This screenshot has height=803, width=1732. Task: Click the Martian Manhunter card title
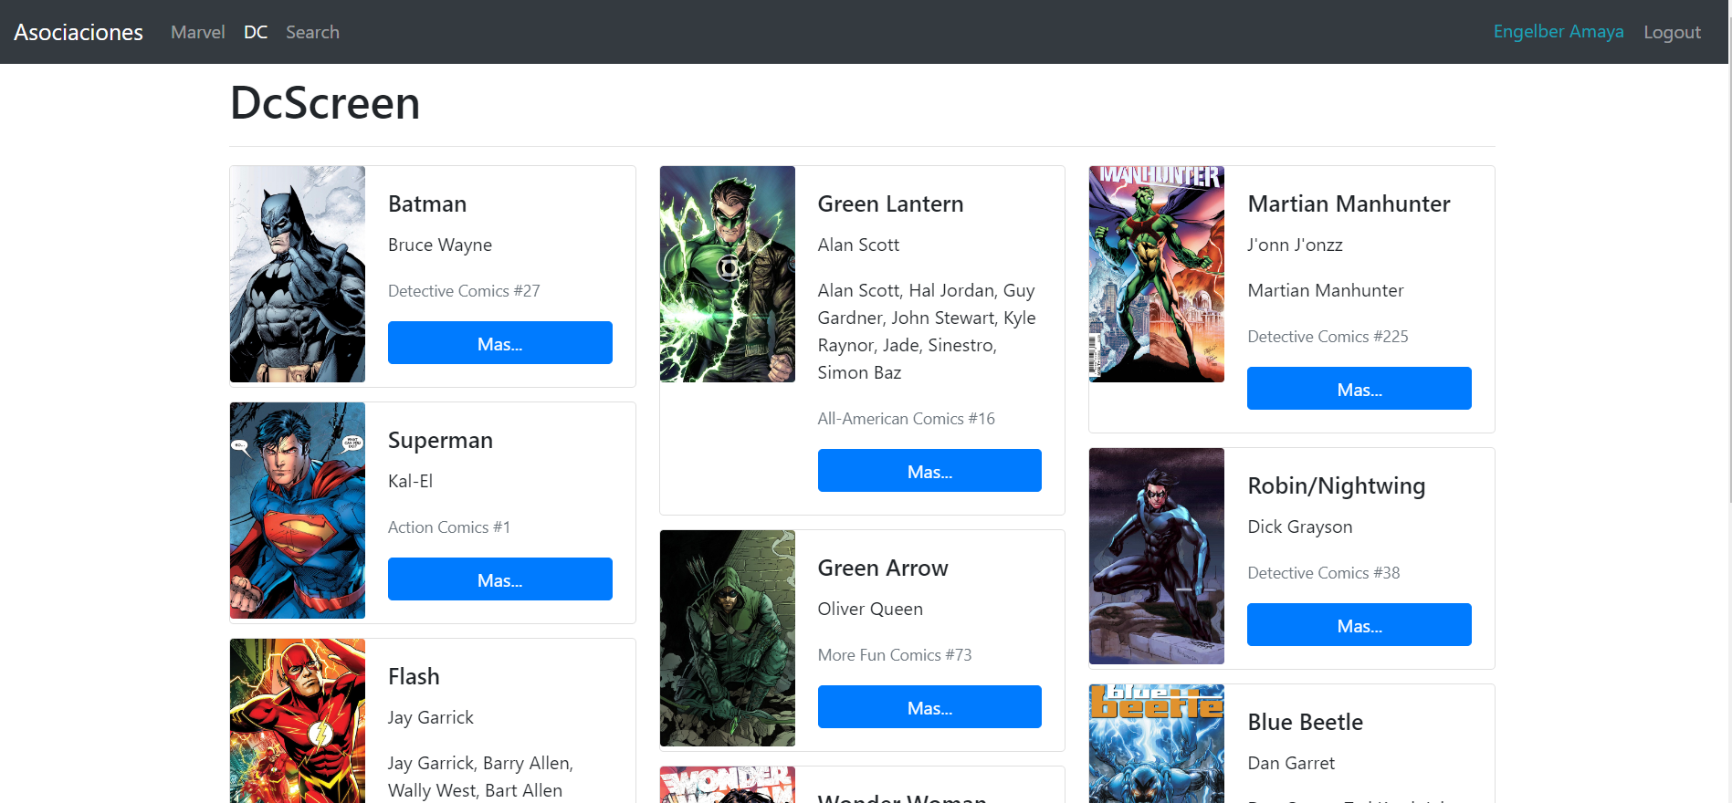click(x=1349, y=203)
